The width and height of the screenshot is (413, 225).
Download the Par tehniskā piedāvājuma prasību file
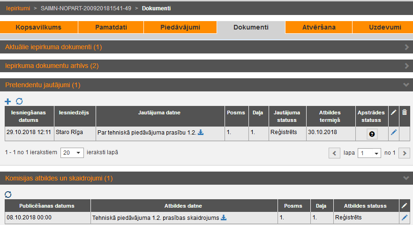click(201, 133)
